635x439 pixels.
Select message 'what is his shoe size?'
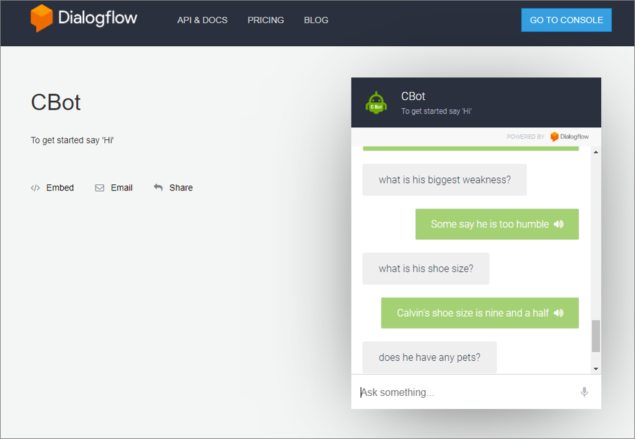tap(426, 269)
